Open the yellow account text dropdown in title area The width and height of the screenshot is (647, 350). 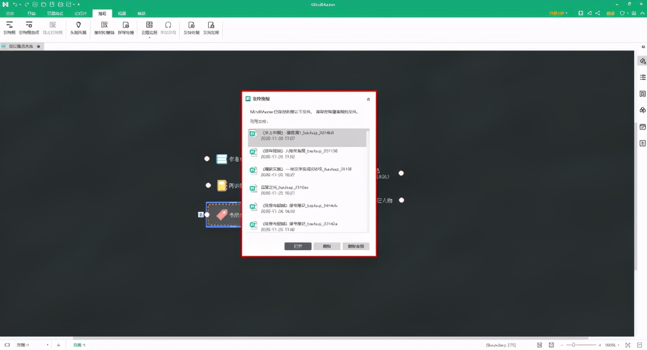[559, 13]
